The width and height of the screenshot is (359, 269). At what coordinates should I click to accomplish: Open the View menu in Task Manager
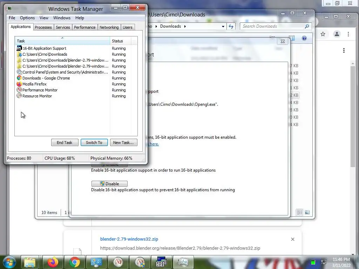pos(44,18)
